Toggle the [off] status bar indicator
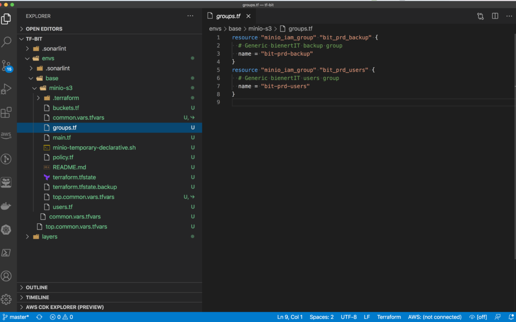 coord(478,317)
